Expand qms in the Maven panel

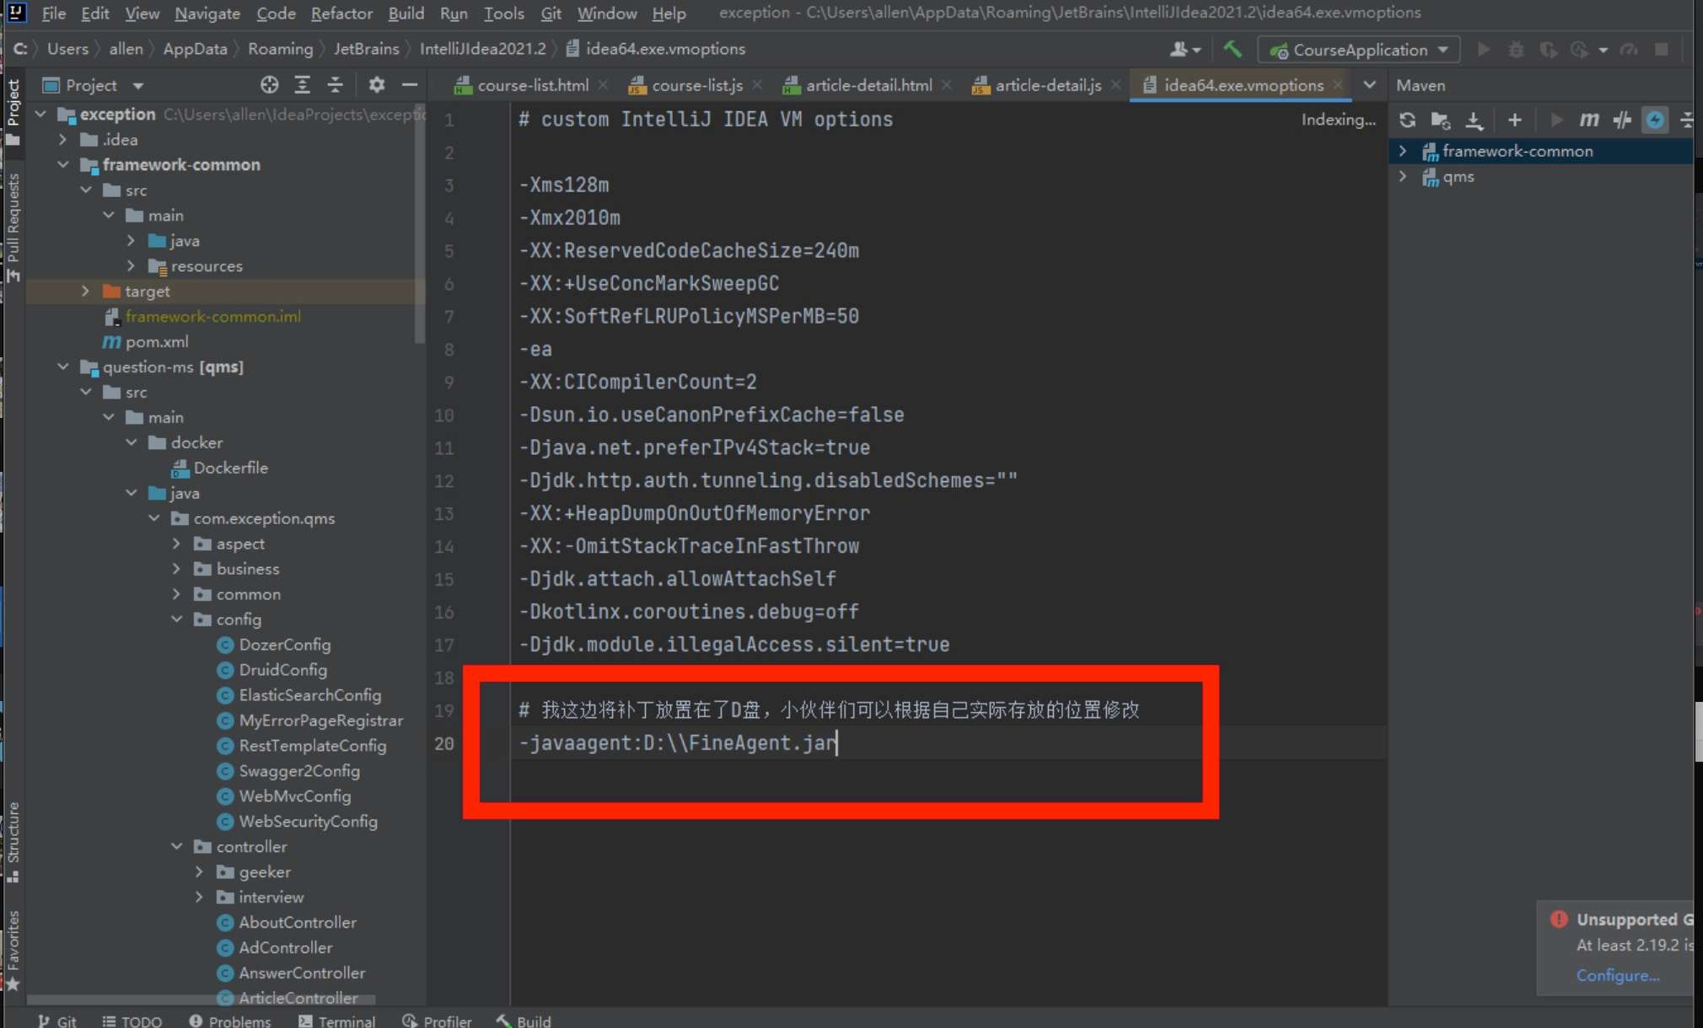click(x=1403, y=176)
